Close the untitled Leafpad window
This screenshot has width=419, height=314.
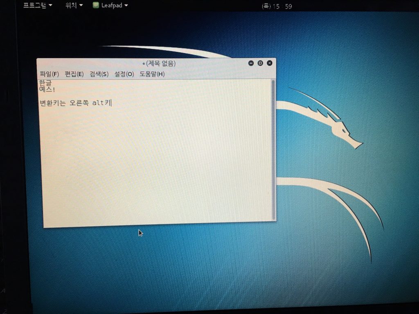click(x=270, y=63)
